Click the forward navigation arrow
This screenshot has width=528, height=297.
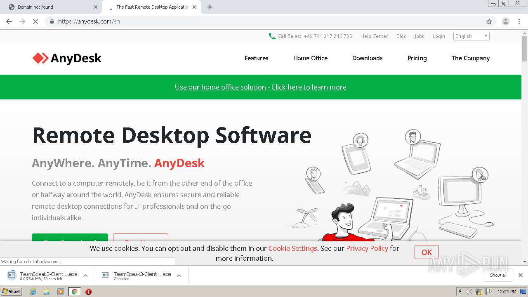tap(22, 21)
